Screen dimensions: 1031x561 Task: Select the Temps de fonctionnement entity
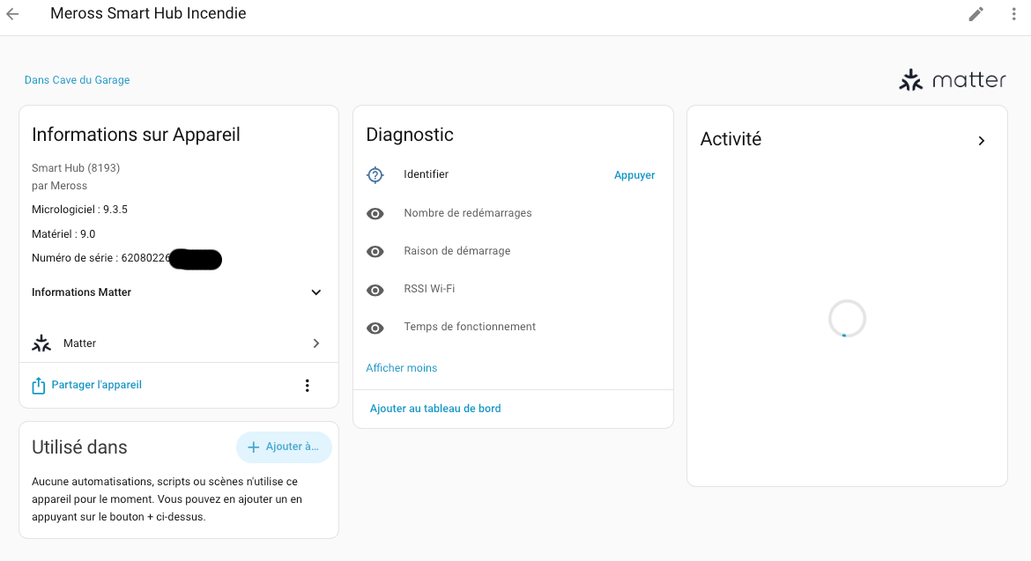[470, 327]
